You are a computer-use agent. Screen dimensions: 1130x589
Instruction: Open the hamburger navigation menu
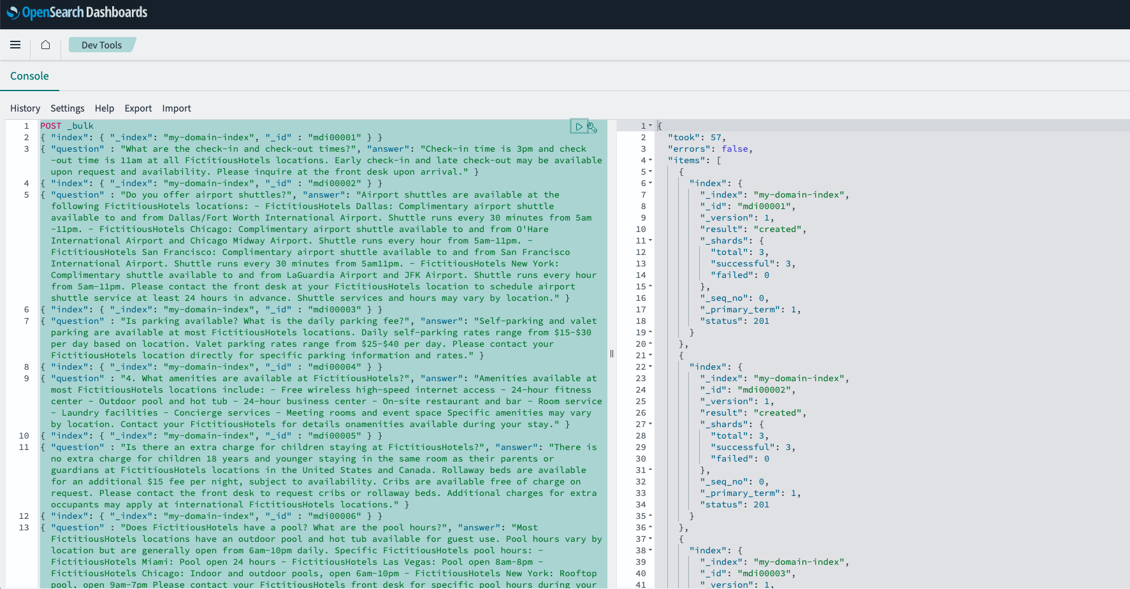(x=15, y=45)
